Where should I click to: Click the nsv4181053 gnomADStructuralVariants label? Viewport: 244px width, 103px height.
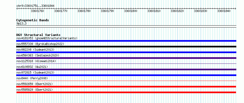coord(47,38)
